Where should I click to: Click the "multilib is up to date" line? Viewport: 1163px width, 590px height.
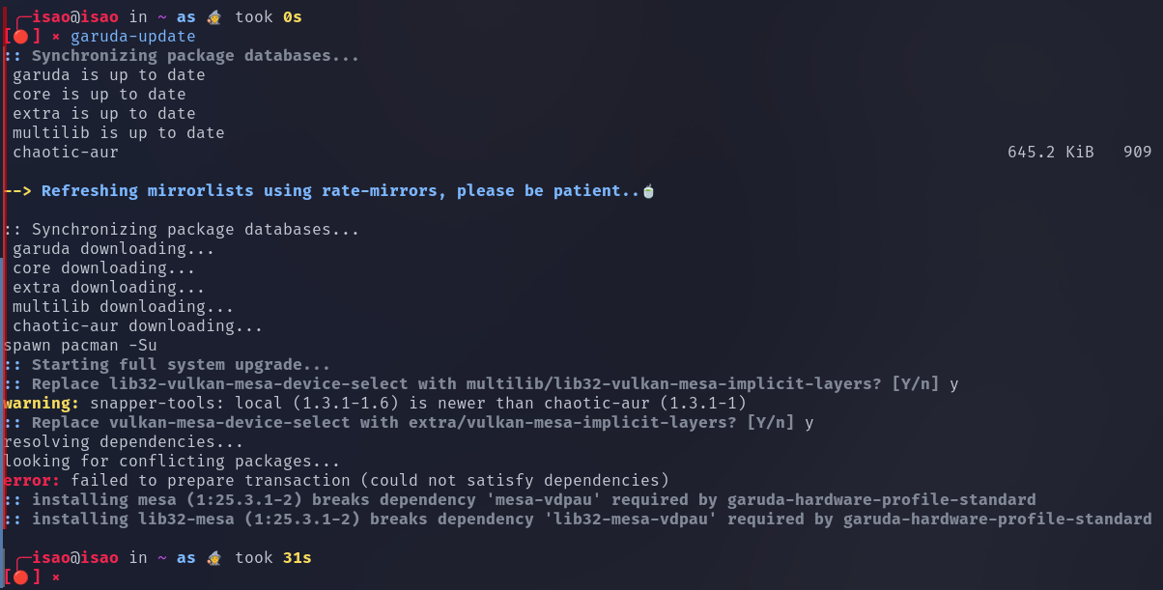tap(118, 133)
